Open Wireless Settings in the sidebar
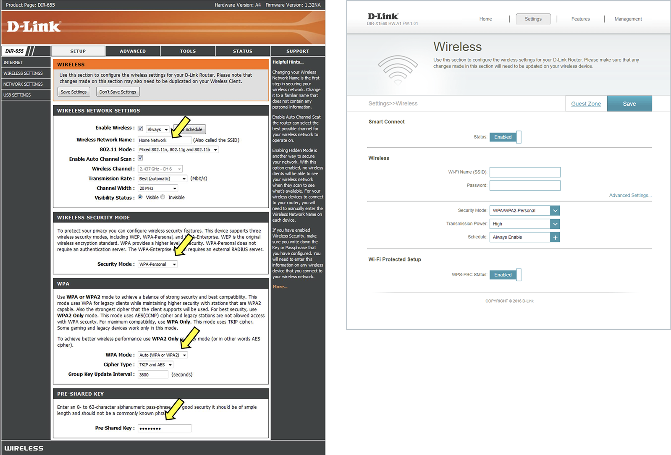Screen dimensions: 671x455 23,73
